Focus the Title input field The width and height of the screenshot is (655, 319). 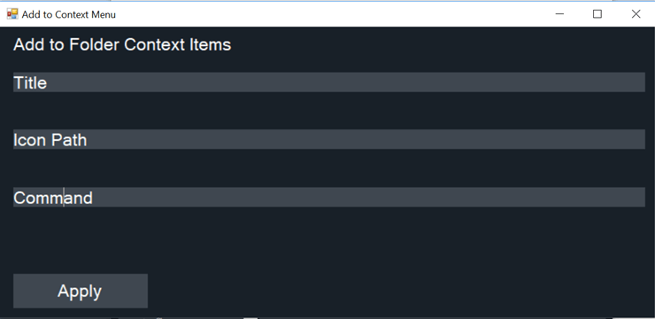329,82
